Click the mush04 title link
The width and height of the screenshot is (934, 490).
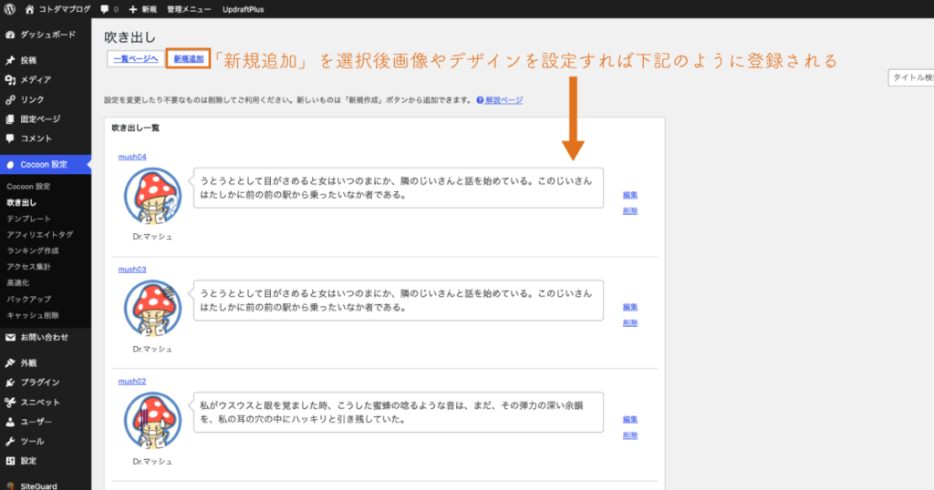(132, 157)
